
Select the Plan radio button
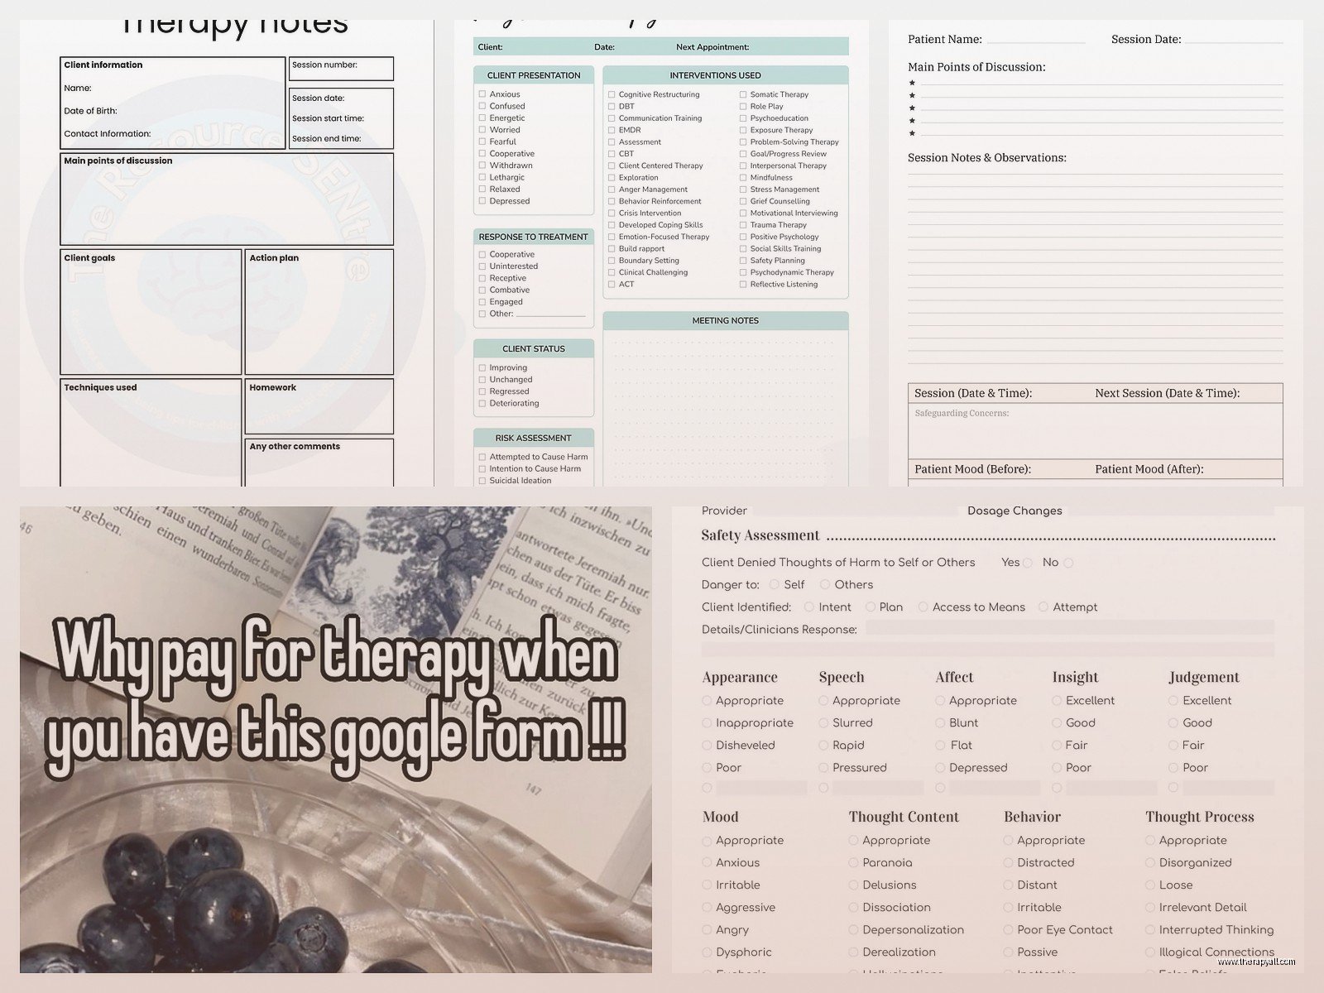pyautogui.click(x=871, y=607)
